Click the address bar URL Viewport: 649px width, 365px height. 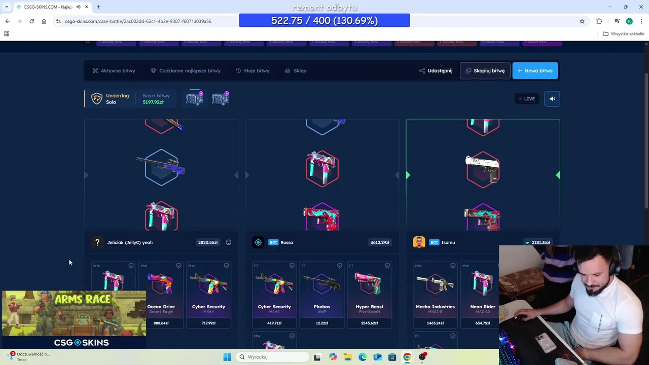[x=138, y=21]
